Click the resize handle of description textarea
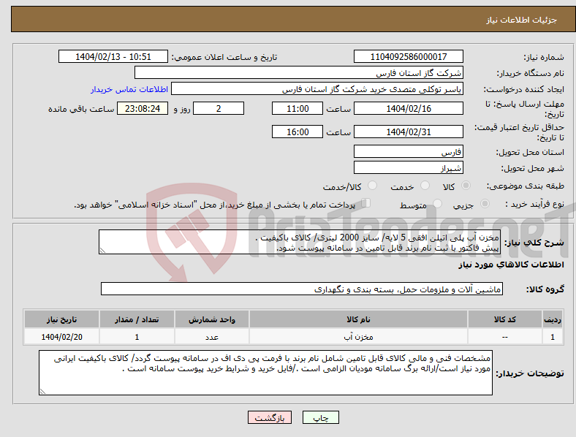The image size is (576, 437). pos(102,251)
